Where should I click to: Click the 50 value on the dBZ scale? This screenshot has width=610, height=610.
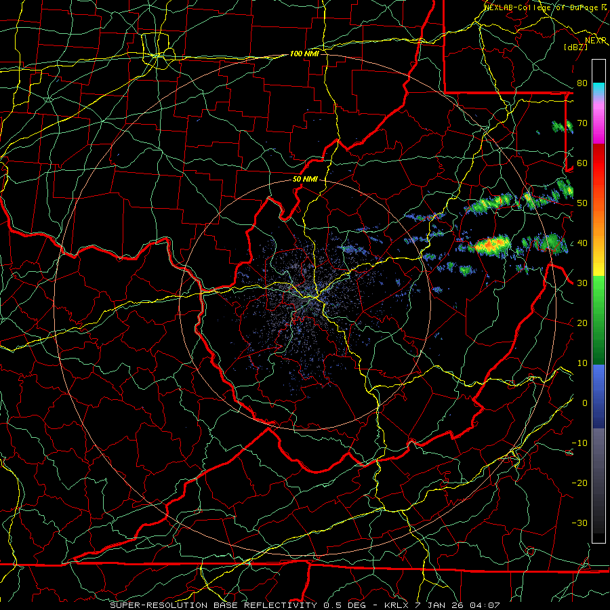[582, 203]
